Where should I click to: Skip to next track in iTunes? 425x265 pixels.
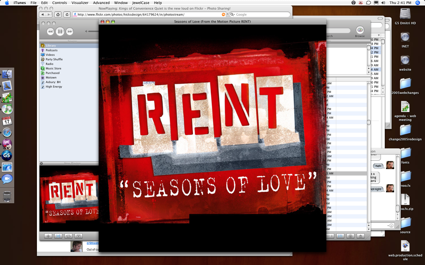click(70, 31)
